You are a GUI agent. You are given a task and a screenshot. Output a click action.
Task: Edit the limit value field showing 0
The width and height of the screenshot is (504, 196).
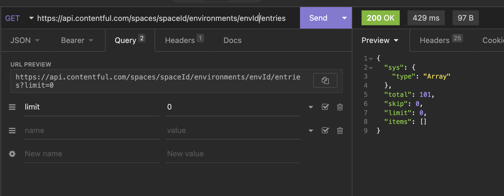tap(233, 107)
